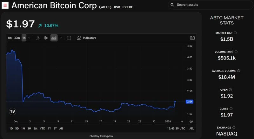Click the Average Volume info icon
This screenshot has height=139, width=254.
point(239,71)
